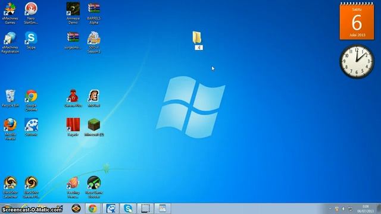Select the SDO-X Season3 shortcut
Screen dimensions: 381x214
[94, 42]
